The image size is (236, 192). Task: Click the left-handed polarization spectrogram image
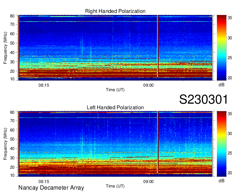tap(115, 144)
